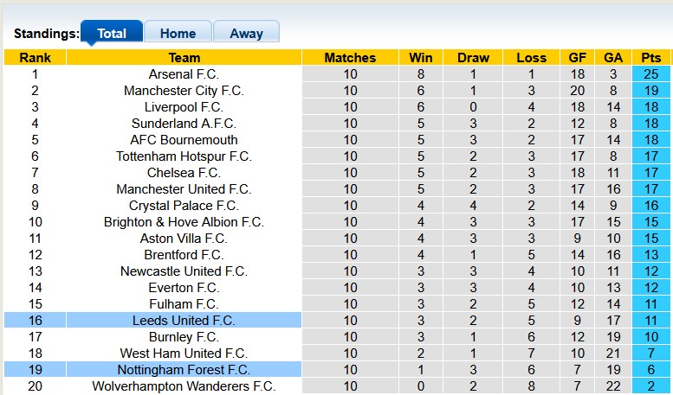Open the Manchester City F.C. team page
This screenshot has height=395, width=673.
coord(184,91)
